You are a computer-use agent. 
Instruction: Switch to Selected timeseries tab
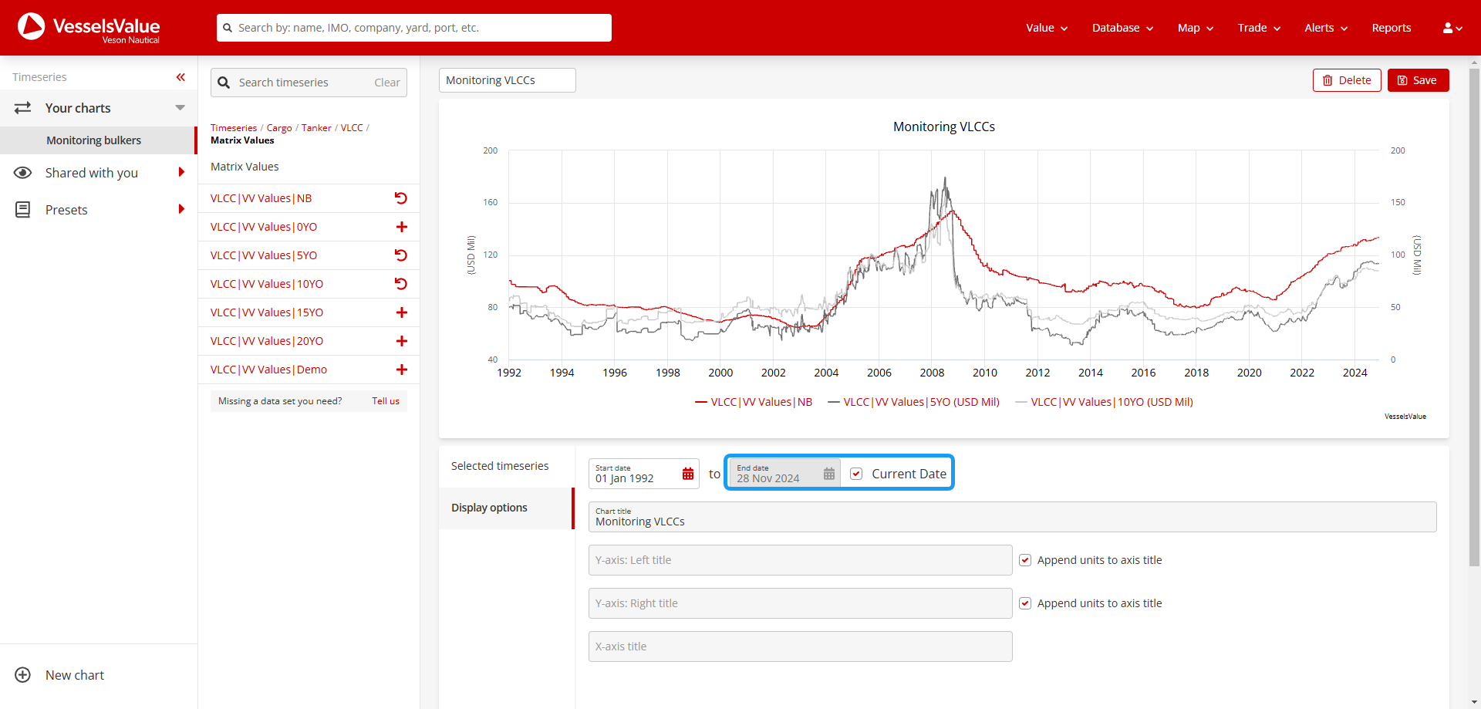pos(500,466)
